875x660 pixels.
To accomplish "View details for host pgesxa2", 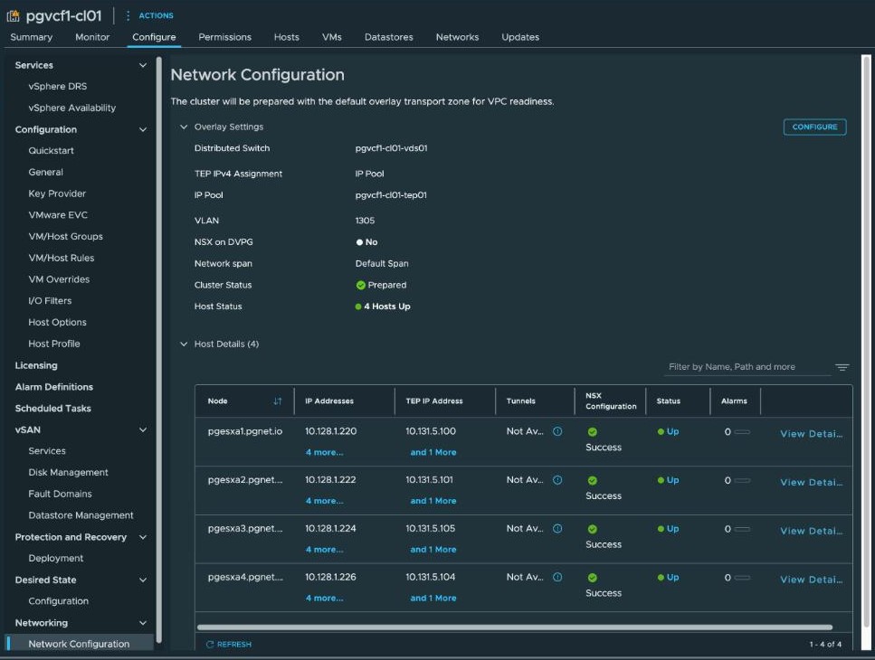I will 812,482.
